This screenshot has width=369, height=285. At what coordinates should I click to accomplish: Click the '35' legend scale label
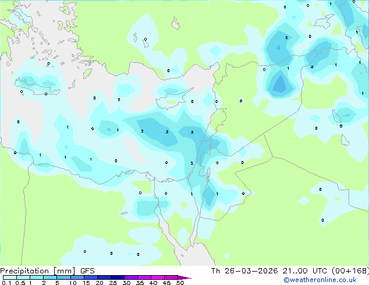pos(140,283)
